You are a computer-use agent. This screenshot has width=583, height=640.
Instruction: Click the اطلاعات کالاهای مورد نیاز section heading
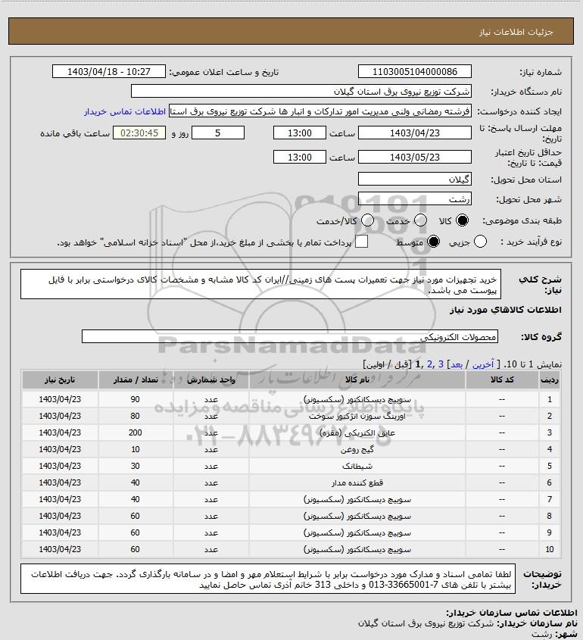[506, 310]
